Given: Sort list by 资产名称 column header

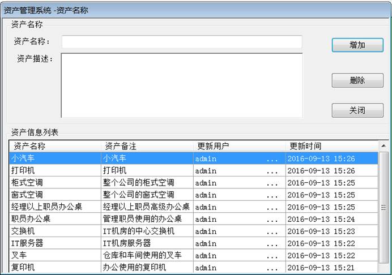Looking at the screenshot, I should (x=55, y=146).
